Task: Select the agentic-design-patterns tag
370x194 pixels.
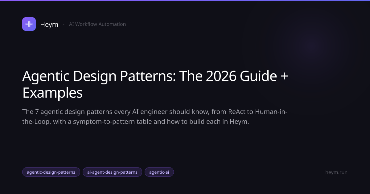Action: coord(51,172)
